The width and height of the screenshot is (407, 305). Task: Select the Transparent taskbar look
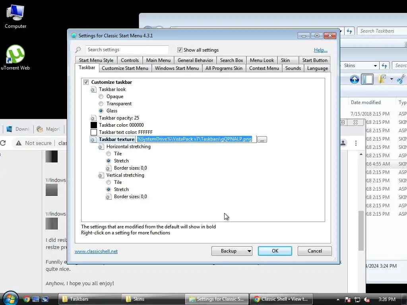(x=101, y=104)
